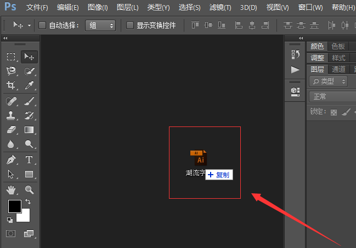Screen dimensions: 356x248
Task: Expand the 正常 blend mode dropdown
Action: coord(332,96)
